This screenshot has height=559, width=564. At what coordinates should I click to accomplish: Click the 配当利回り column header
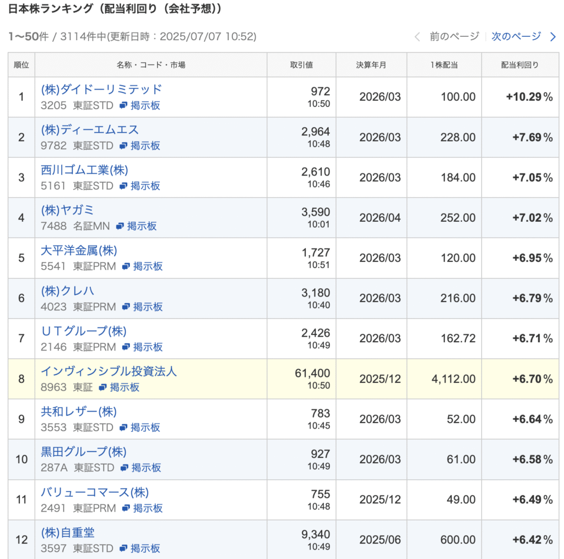[520, 65]
